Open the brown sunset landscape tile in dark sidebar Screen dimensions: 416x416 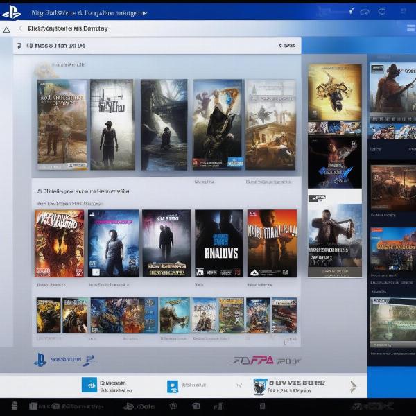click(393, 188)
